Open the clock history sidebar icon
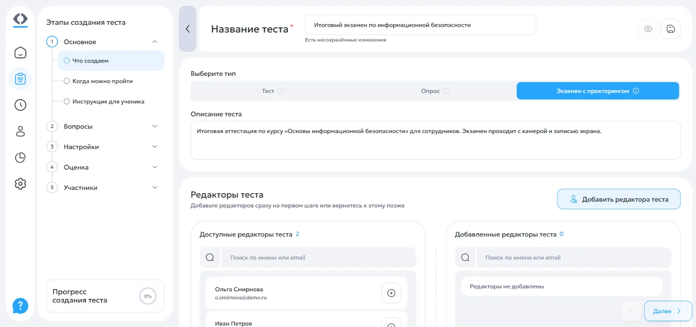Viewport: 696px width, 327px height. (21, 105)
